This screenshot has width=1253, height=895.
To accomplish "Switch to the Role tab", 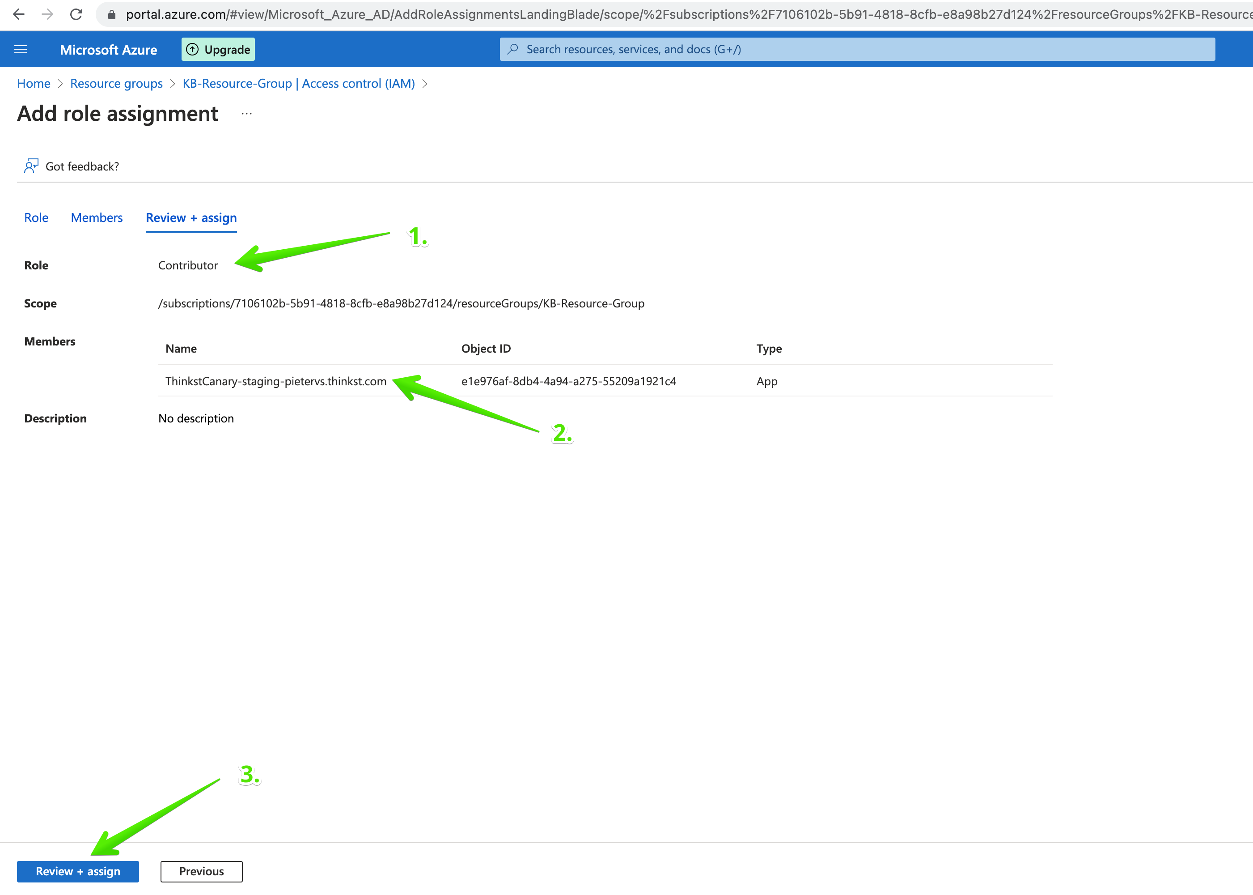I will coord(36,217).
